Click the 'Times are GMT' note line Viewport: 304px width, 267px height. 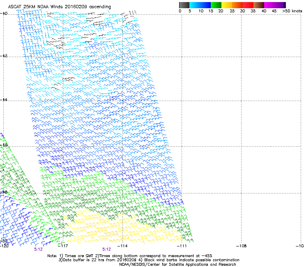129,256
